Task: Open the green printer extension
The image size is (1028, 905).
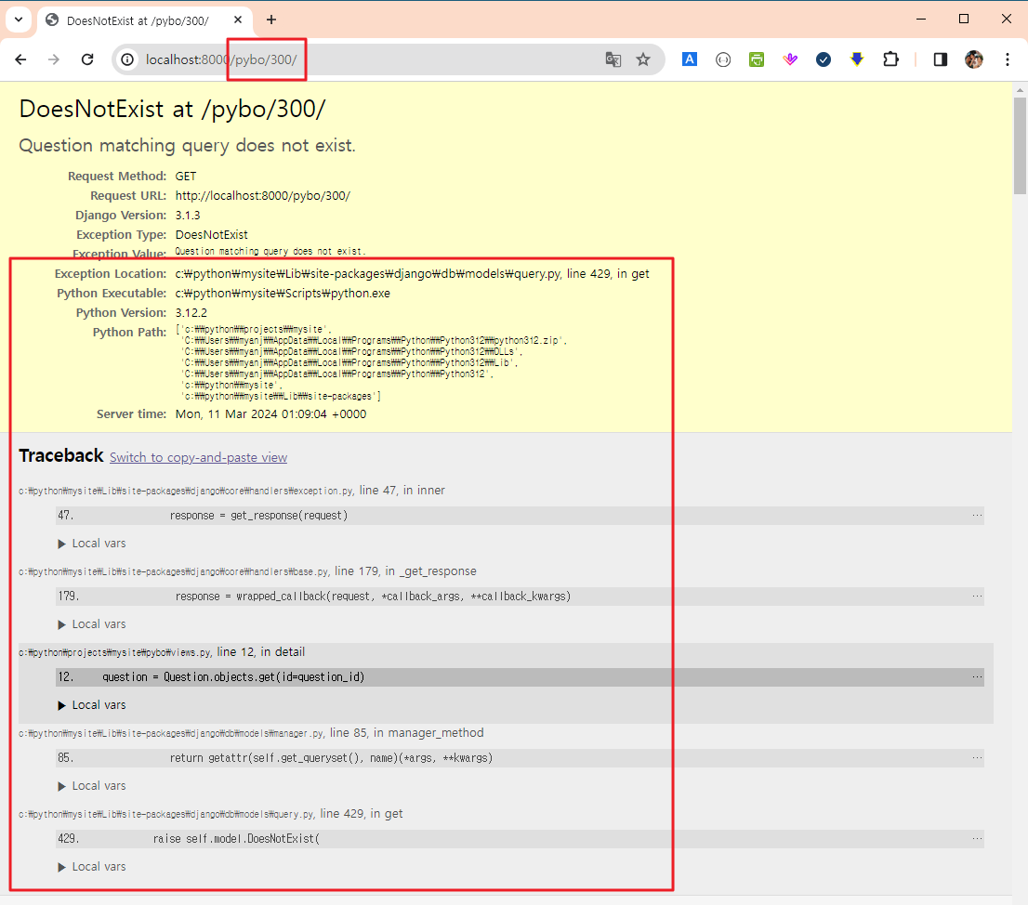Action: (757, 59)
